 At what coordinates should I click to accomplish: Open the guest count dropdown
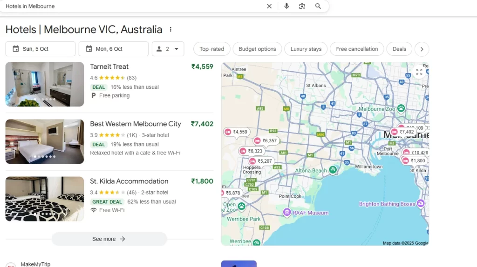coord(168,49)
